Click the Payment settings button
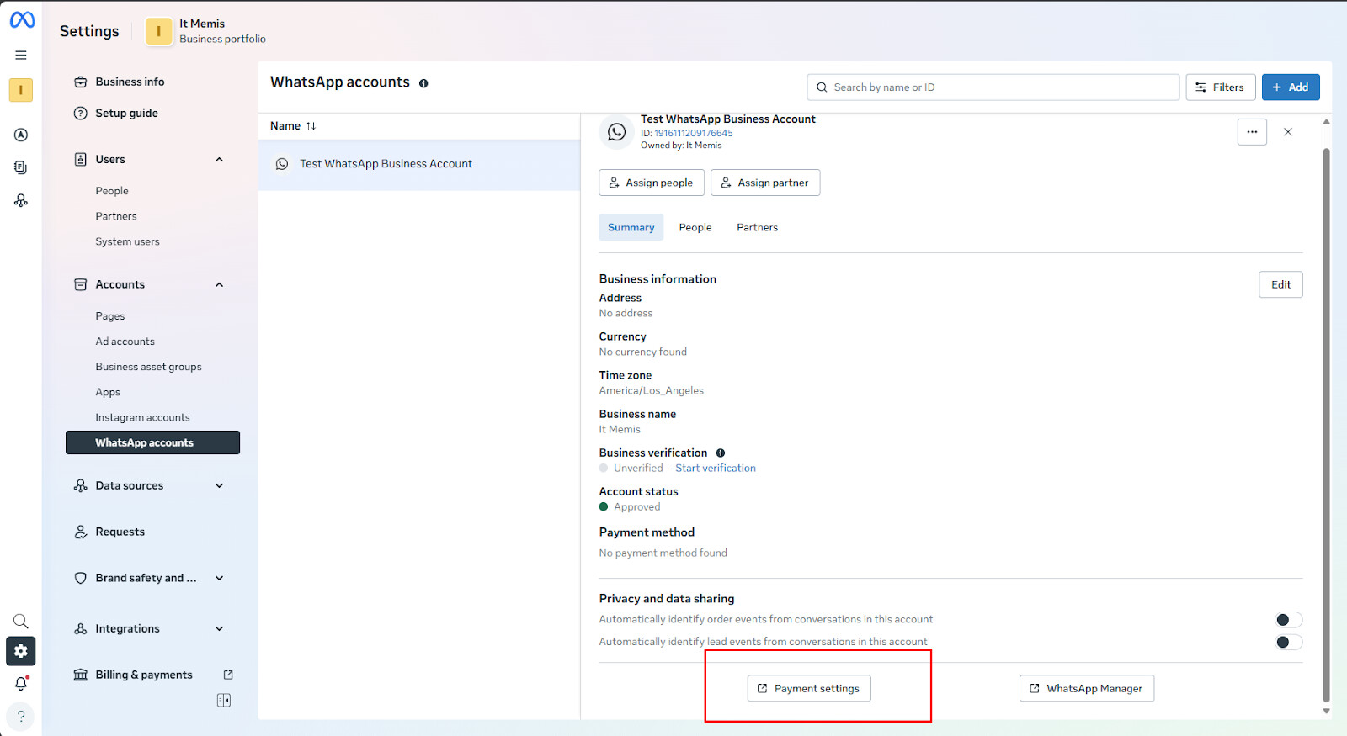The height and width of the screenshot is (736, 1347). [x=809, y=689]
